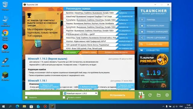Open This Computer desktop icon
Viewport: 193px width, 109px height.
pyautogui.click(x=5, y=21)
